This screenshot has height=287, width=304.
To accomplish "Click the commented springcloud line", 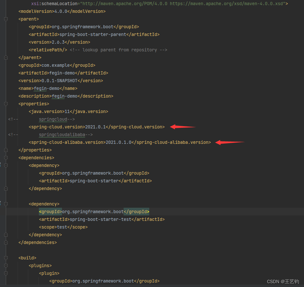I will [x=53, y=119].
